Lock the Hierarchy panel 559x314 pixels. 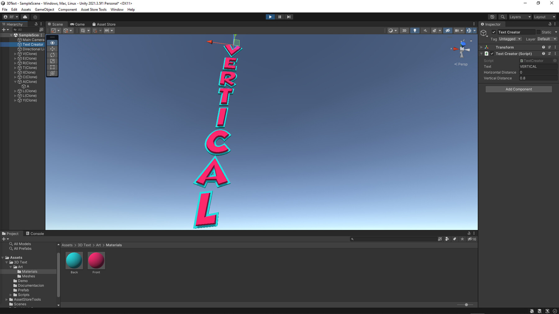click(x=36, y=24)
